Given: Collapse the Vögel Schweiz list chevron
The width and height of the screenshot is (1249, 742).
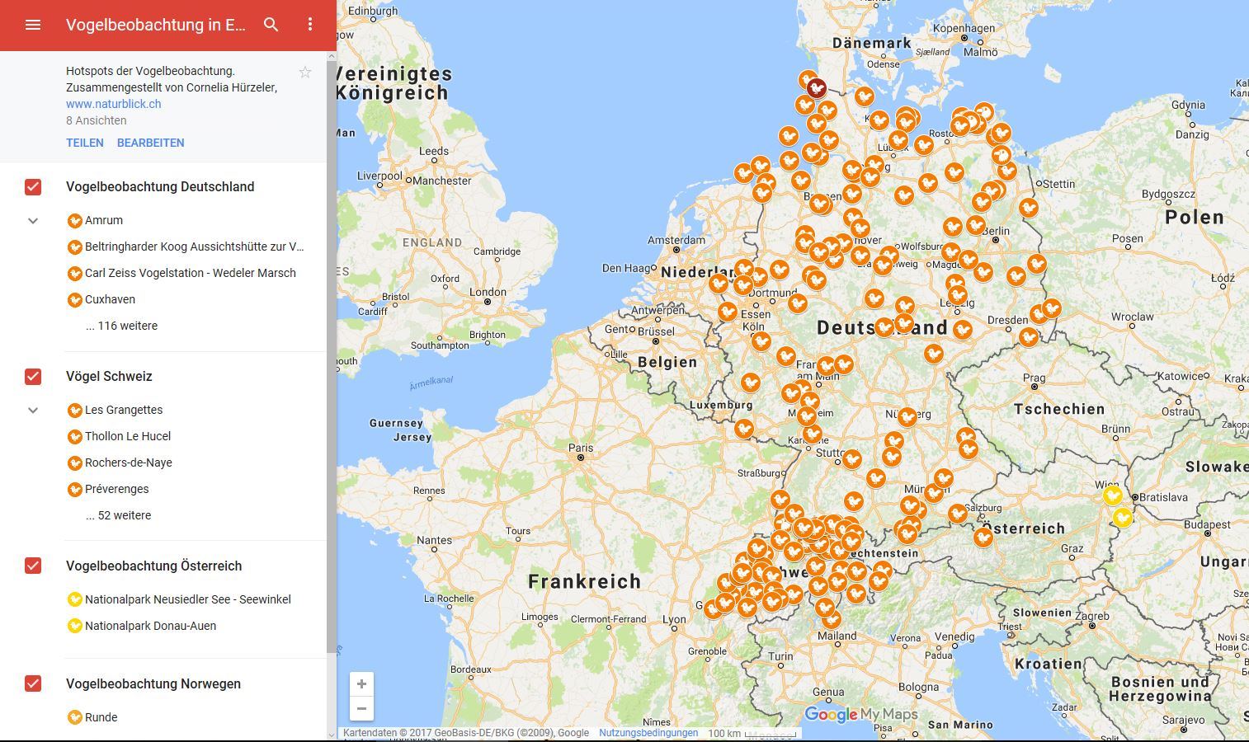Looking at the screenshot, I should pos(33,411).
